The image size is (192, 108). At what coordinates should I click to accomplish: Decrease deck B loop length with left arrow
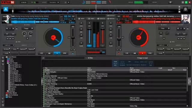[178, 28]
